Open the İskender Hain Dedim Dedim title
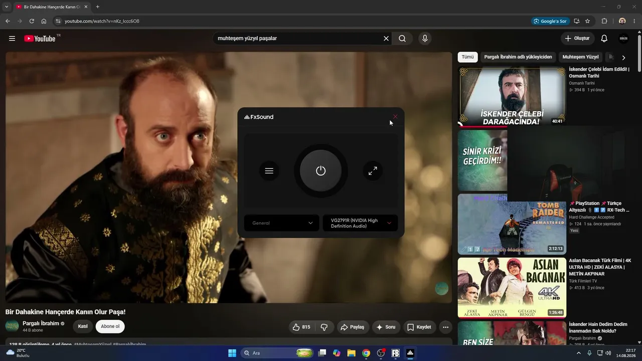The width and height of the screenshot is (642, 361). [x=598, y=327]
